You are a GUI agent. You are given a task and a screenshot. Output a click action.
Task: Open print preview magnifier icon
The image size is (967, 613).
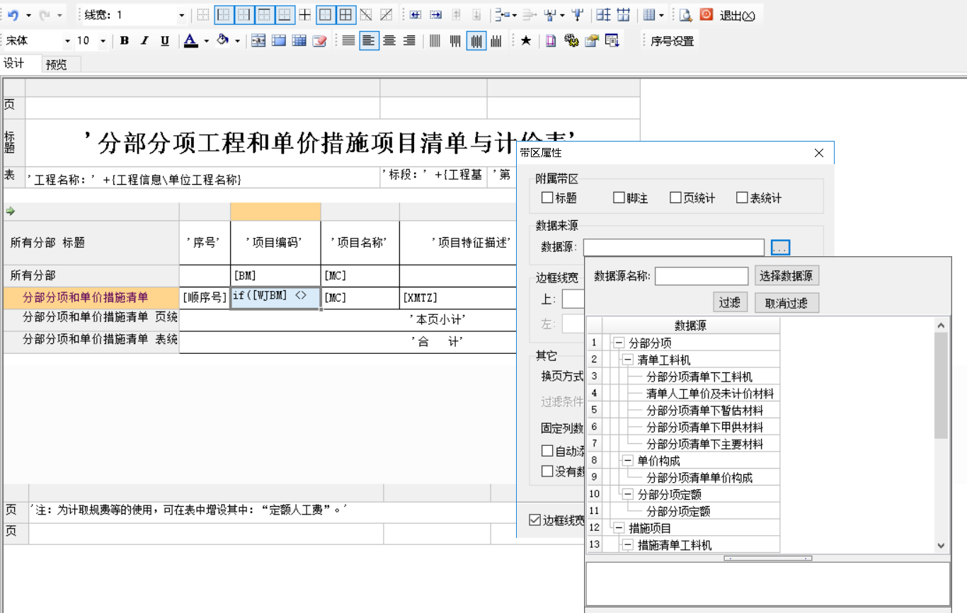click(x=685, y=14)
